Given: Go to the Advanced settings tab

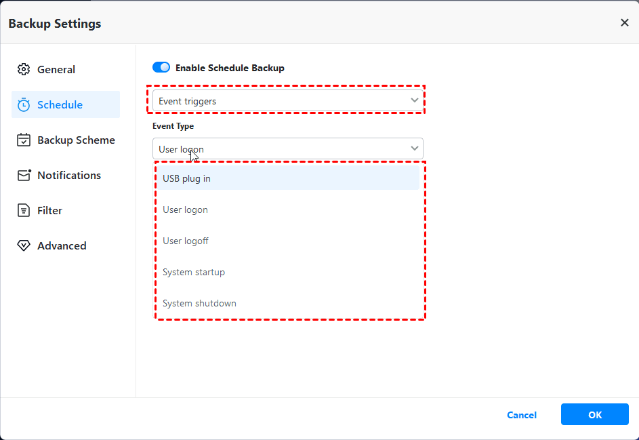Looking at the screenshot, I should coord(62,245).
